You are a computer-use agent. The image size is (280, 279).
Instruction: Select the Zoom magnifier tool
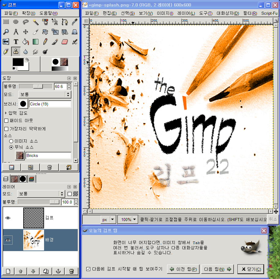6,32
